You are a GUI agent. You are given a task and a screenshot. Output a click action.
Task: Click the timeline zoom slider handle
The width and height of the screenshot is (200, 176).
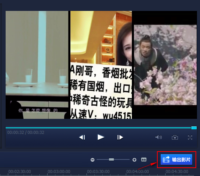[x=111, y=159]
